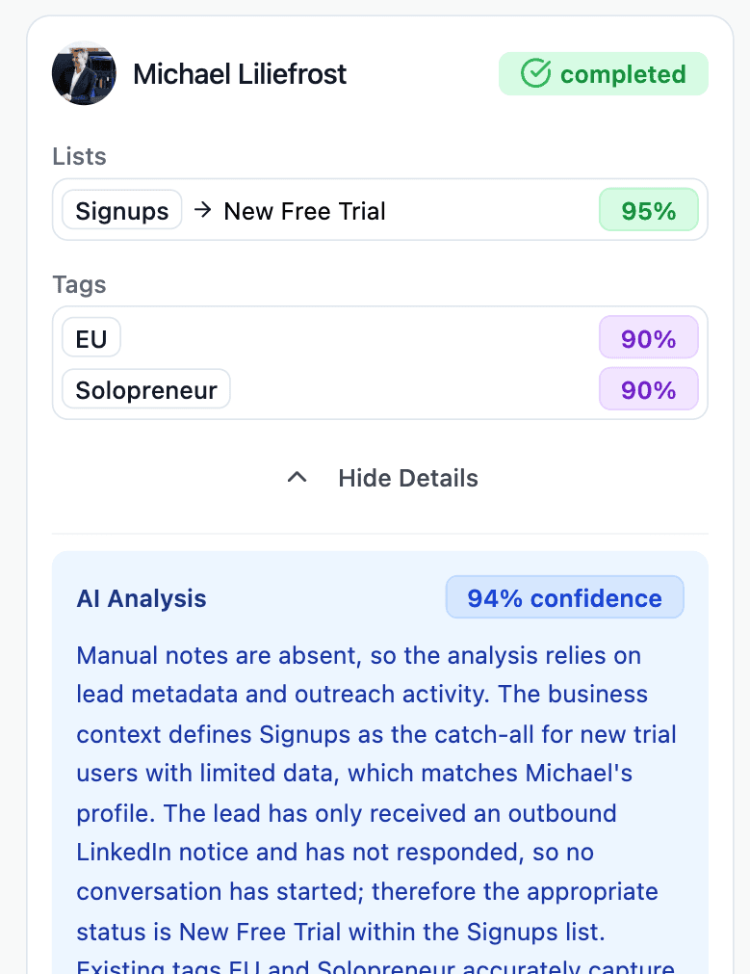Select the arrow icon between Signups and New Free Trial
750x974 pixels.
[203, 210]
